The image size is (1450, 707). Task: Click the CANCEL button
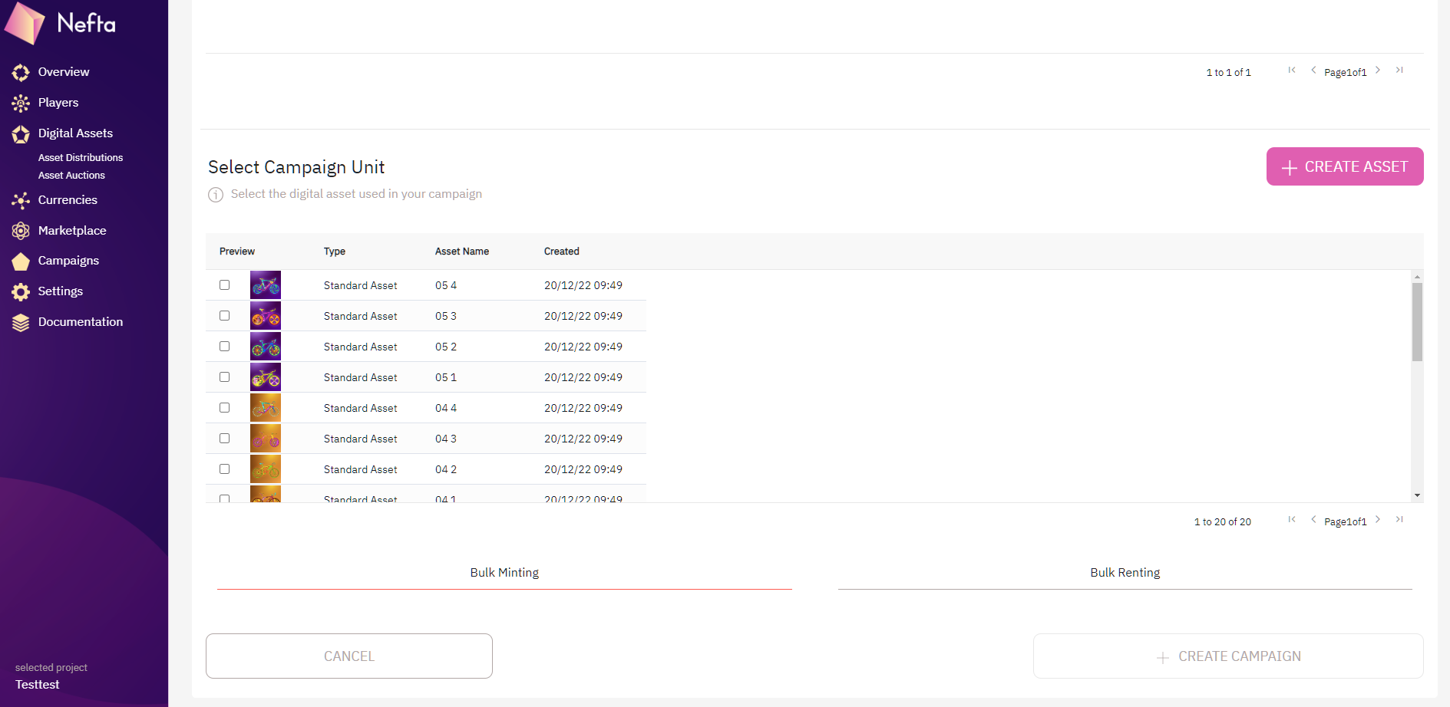click(x=349, y=656)
